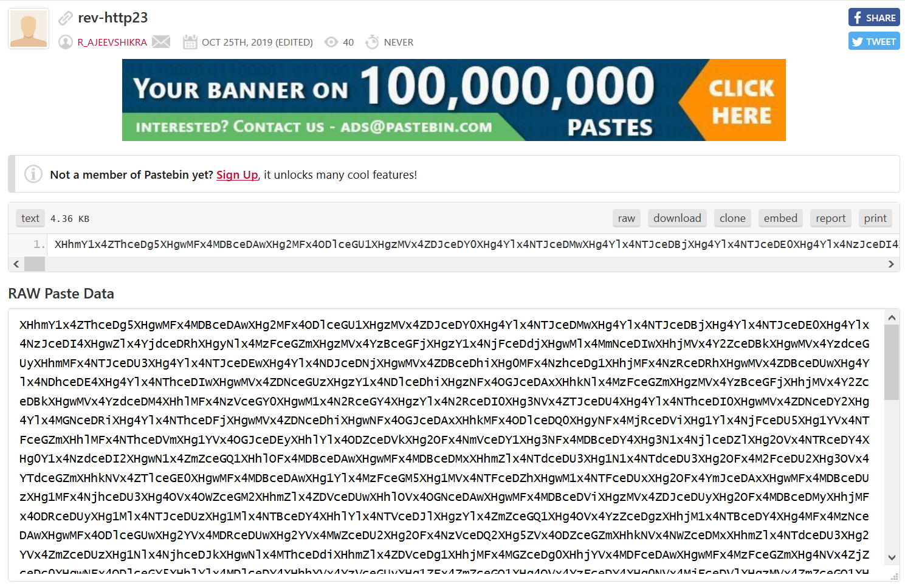The height and width of the screenshot is (586, 905).
Task: Report this paste
Action: click(831, 218)
